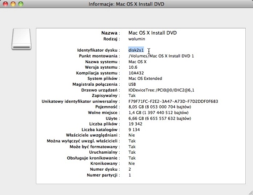
Task: Click the capacity value 8,05 GB
Action: point(160,107)
